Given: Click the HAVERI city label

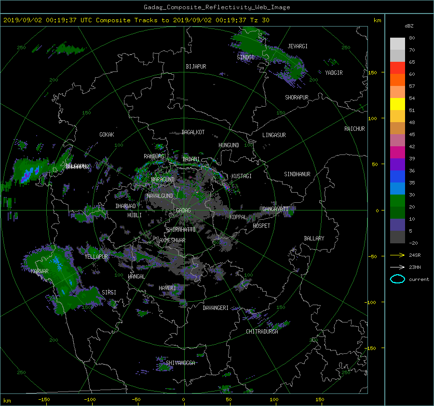Looking at the screenshot, I should [x=167, y=288].
